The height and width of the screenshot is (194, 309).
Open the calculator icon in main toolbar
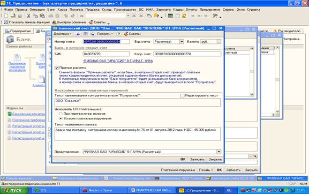tap(170, 16)
